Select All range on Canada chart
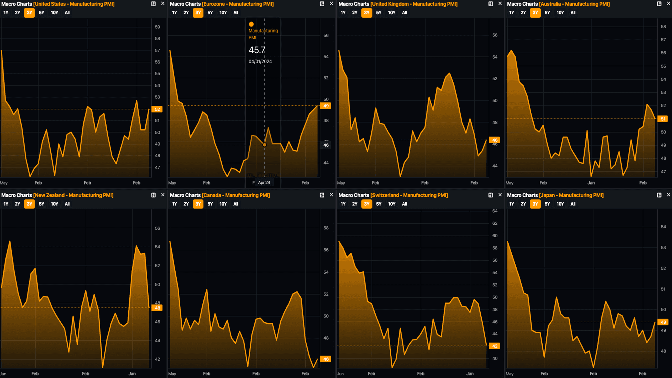The image size is (672, 378). [236, 204]
